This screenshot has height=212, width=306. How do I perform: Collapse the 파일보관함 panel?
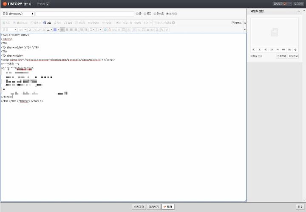[x=298, y=11]
